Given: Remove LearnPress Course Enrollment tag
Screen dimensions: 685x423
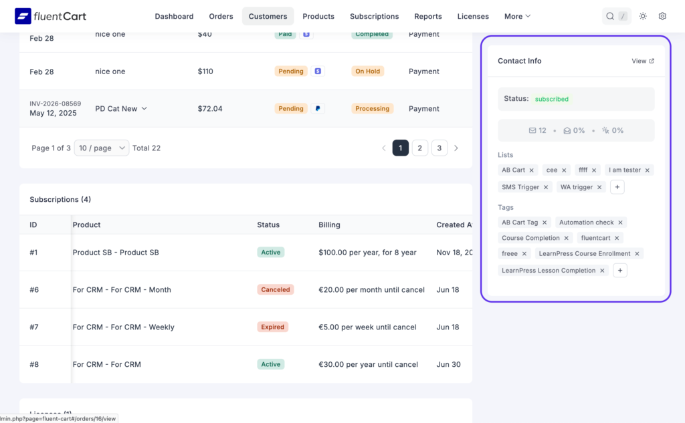Looking at the screenshot, I should (x=637, y=254).
